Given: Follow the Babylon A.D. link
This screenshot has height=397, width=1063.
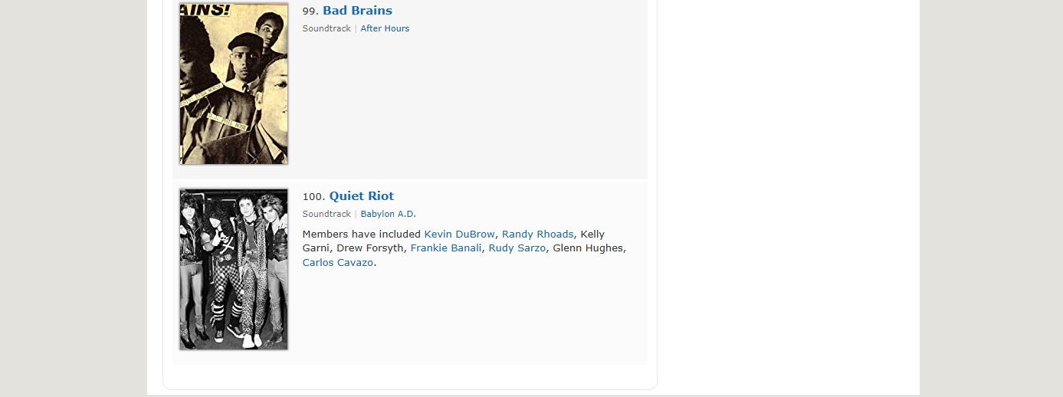Looking at the screenshot, I should (388, 214).
